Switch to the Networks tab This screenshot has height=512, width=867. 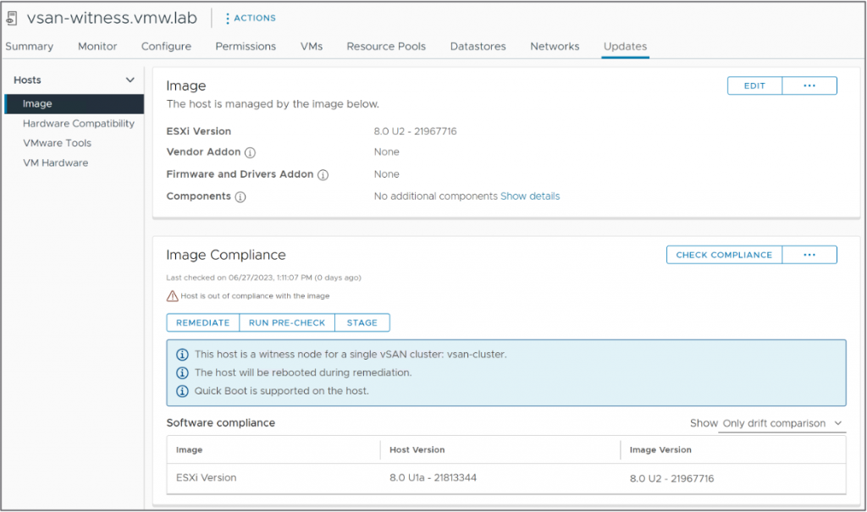tap(555, 47)
